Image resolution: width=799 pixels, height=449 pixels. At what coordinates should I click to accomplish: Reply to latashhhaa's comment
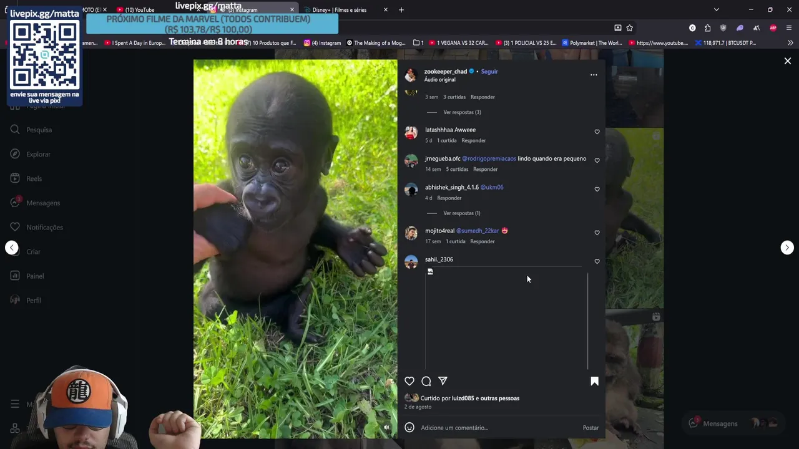tap(474, 141)
